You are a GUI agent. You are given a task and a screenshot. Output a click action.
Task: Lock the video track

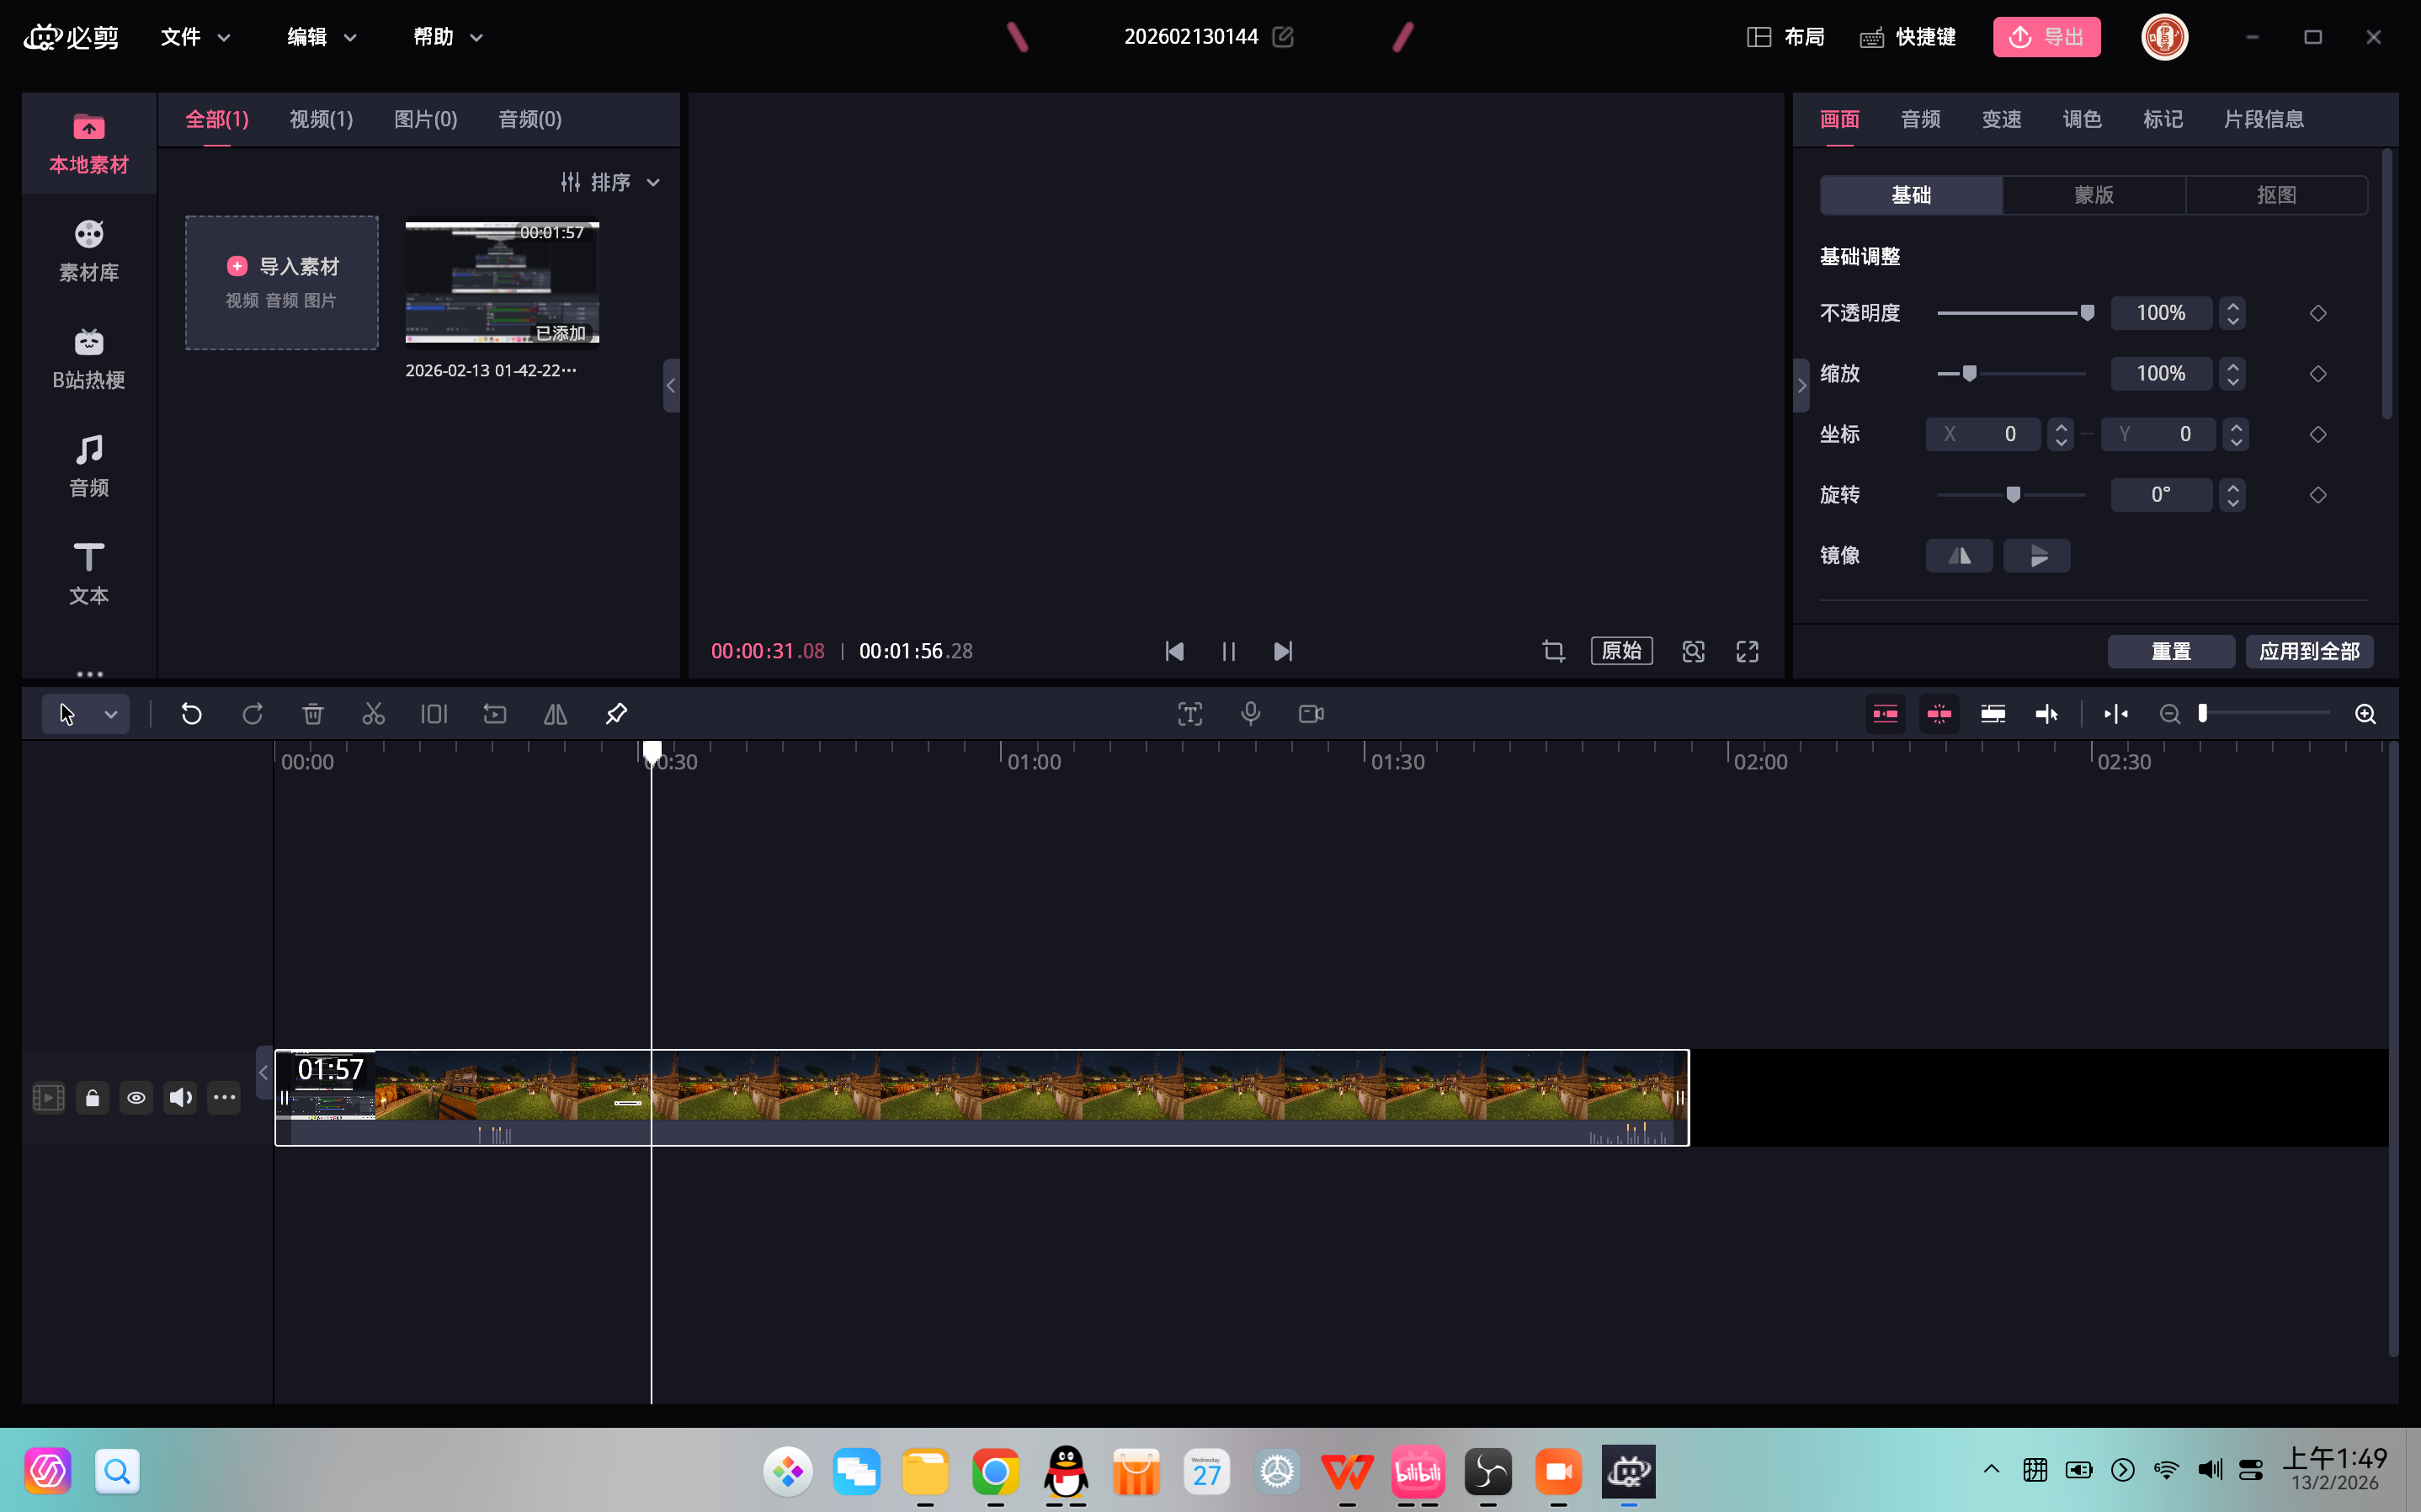(92, 1098)
